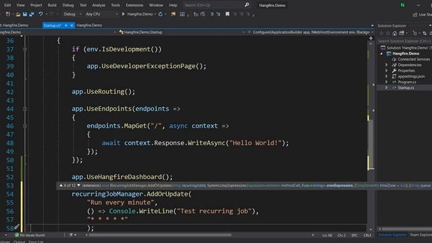Switch to the Hangfire.Demo tab right of Startup.cs

[89, 26]
